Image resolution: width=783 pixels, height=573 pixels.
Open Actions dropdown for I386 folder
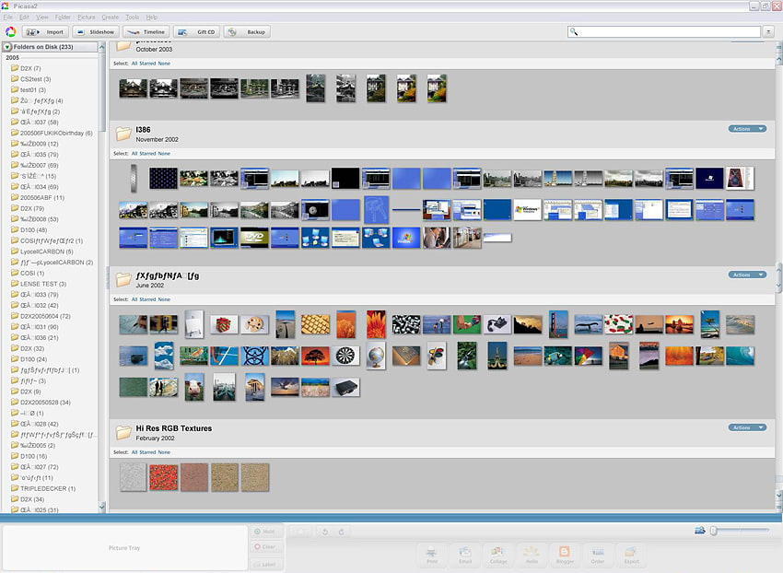[747, 129]
